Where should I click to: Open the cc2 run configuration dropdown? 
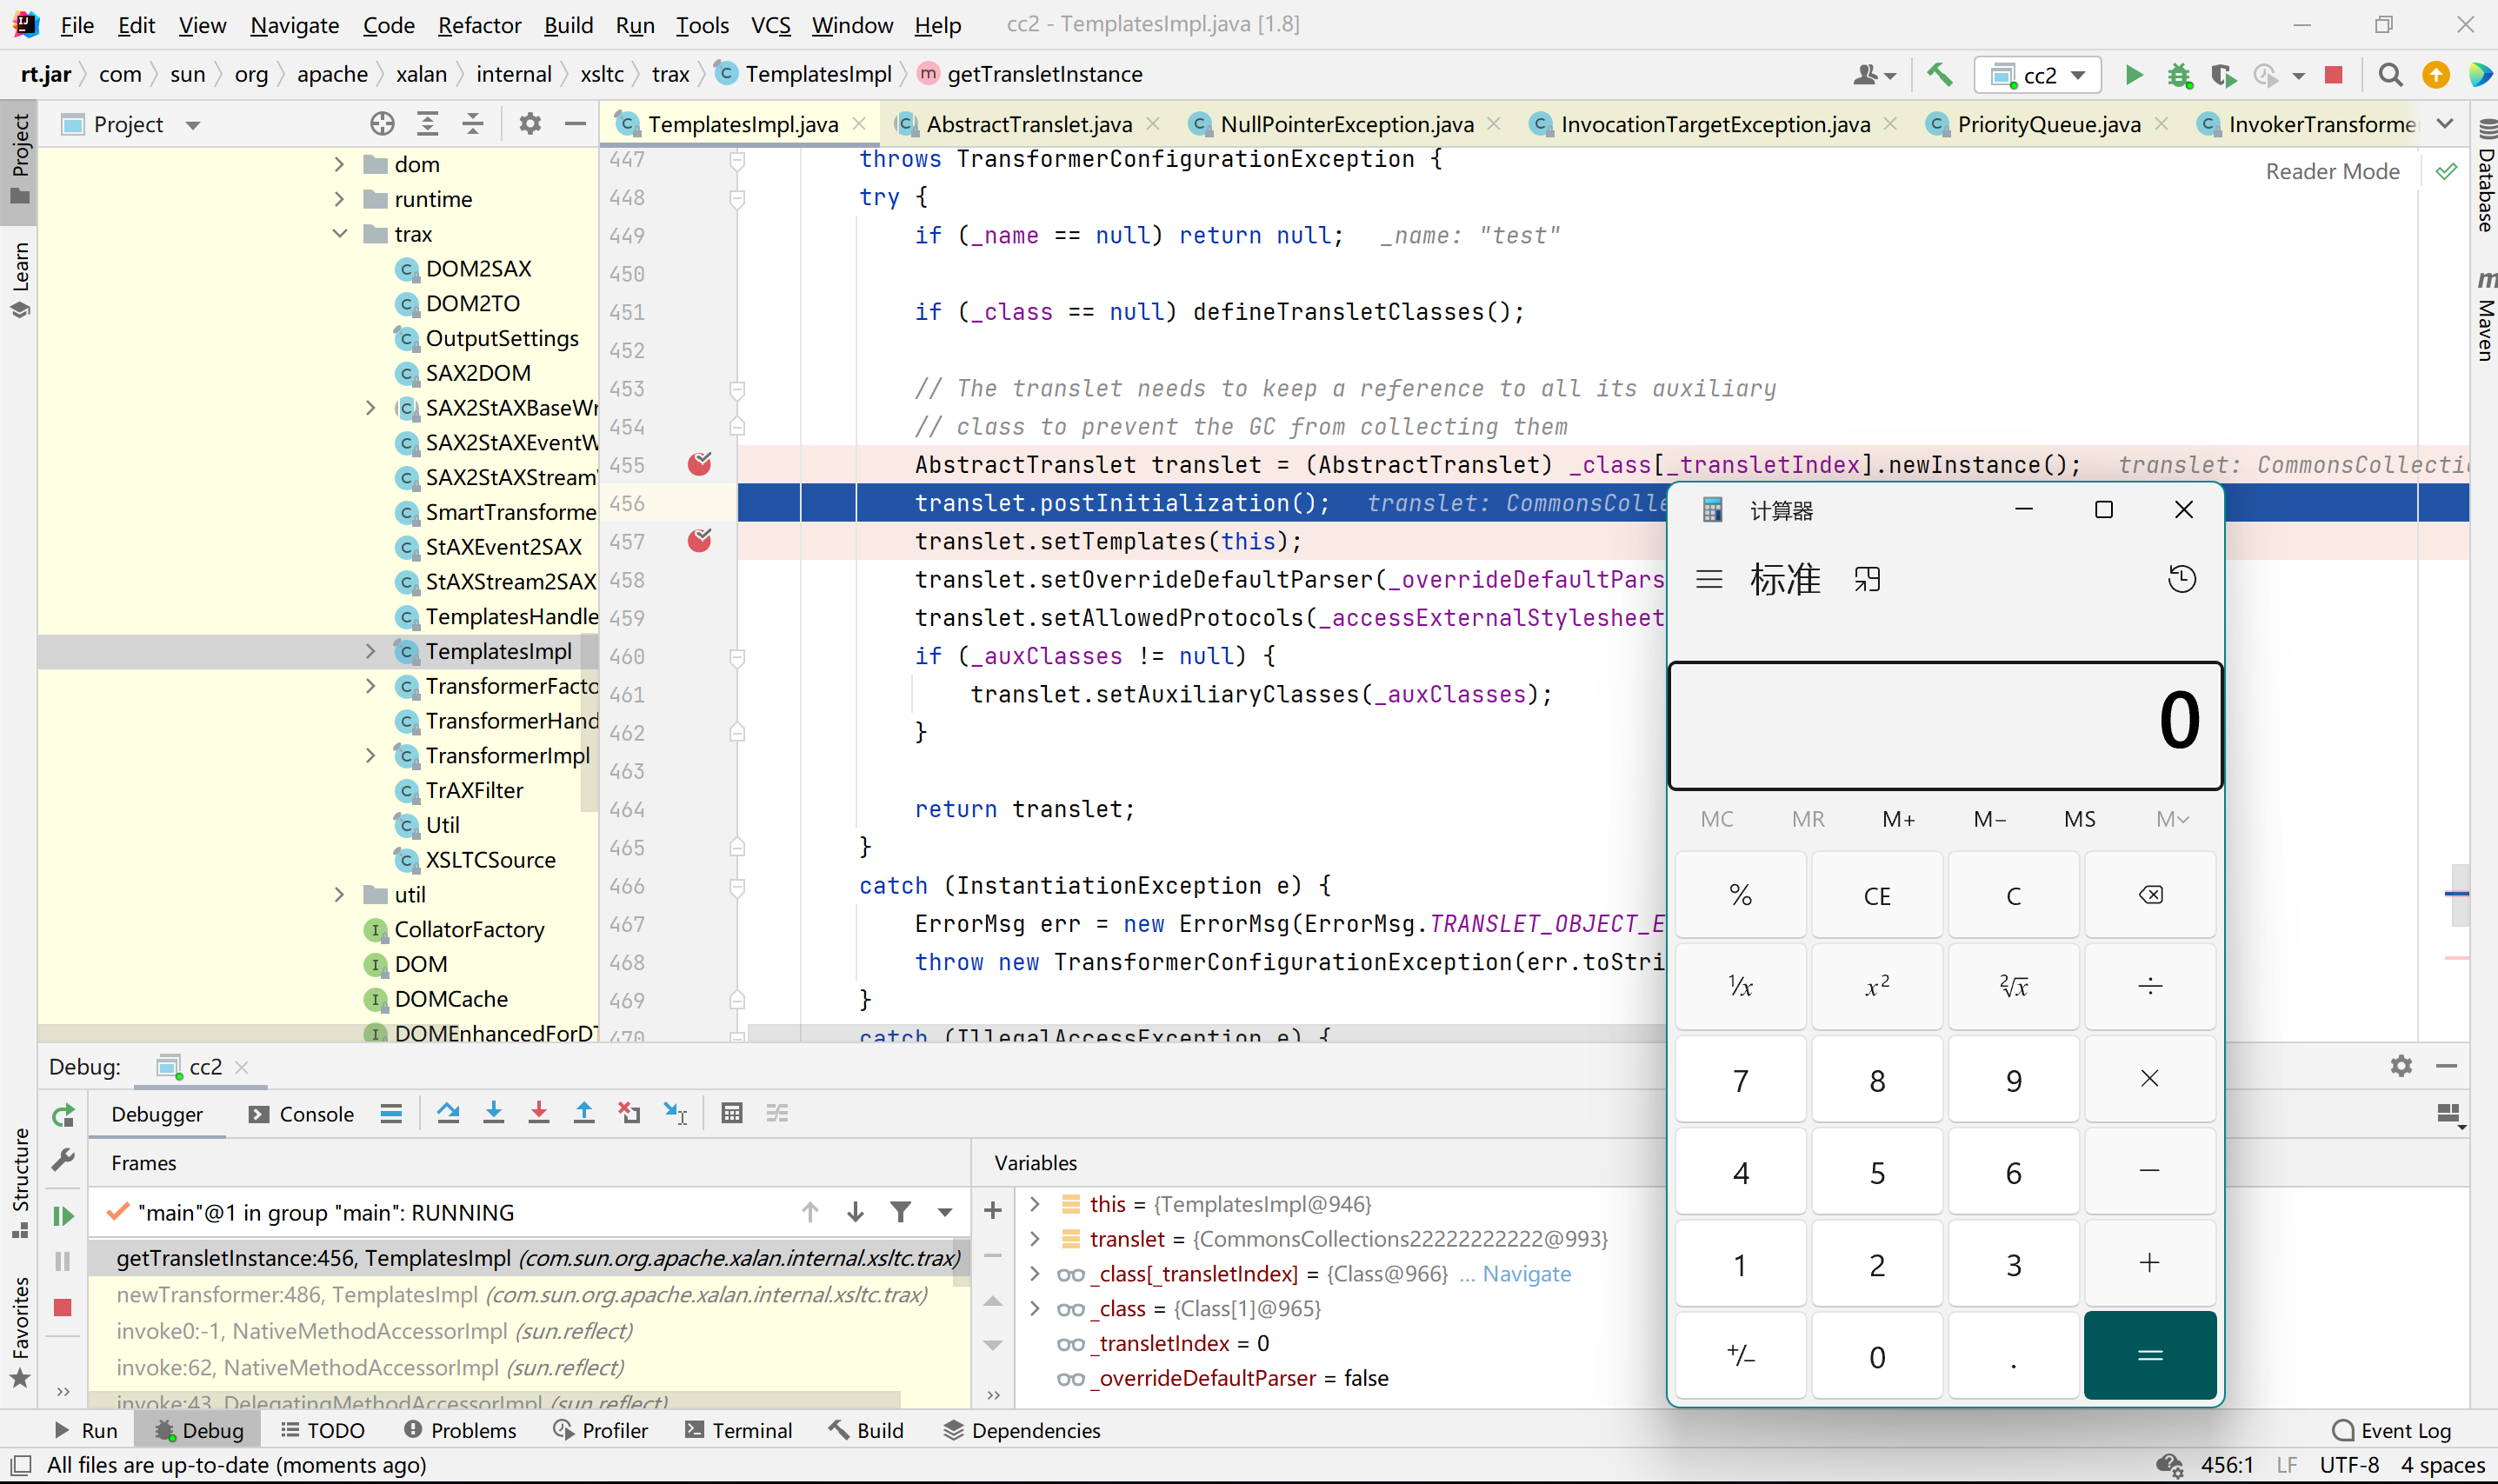2039,75
